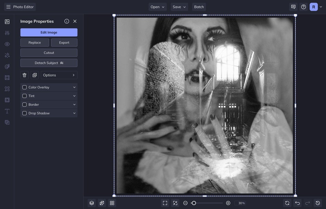326x209 pixels.
Task: Click the fit to screen icon
Action: pyautogui.click(x=165, y=203)
